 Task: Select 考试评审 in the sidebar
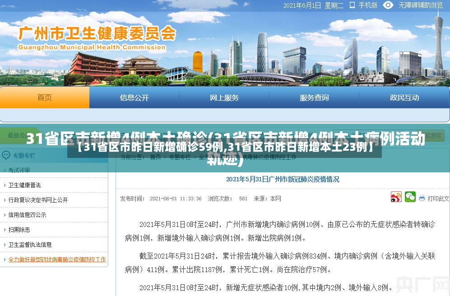pos(19,170)
